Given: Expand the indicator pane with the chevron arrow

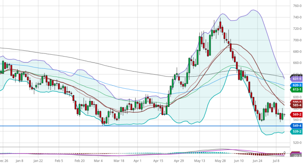Looking at the screenshot, I should click(x=285, y=152).
